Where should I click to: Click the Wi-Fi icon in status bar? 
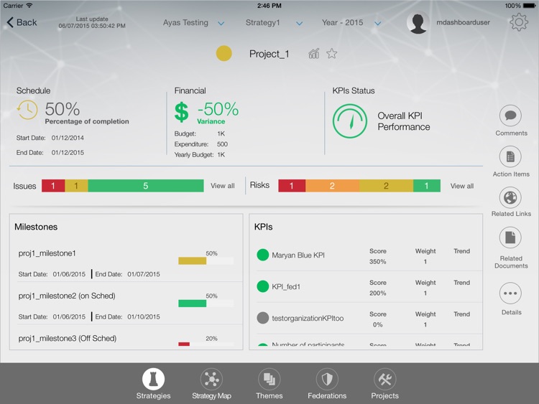(x=29, y=5)
